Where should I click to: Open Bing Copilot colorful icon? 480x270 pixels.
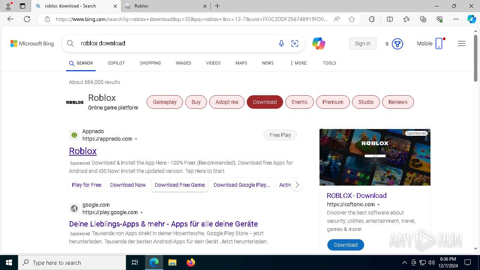click(319, 43)
